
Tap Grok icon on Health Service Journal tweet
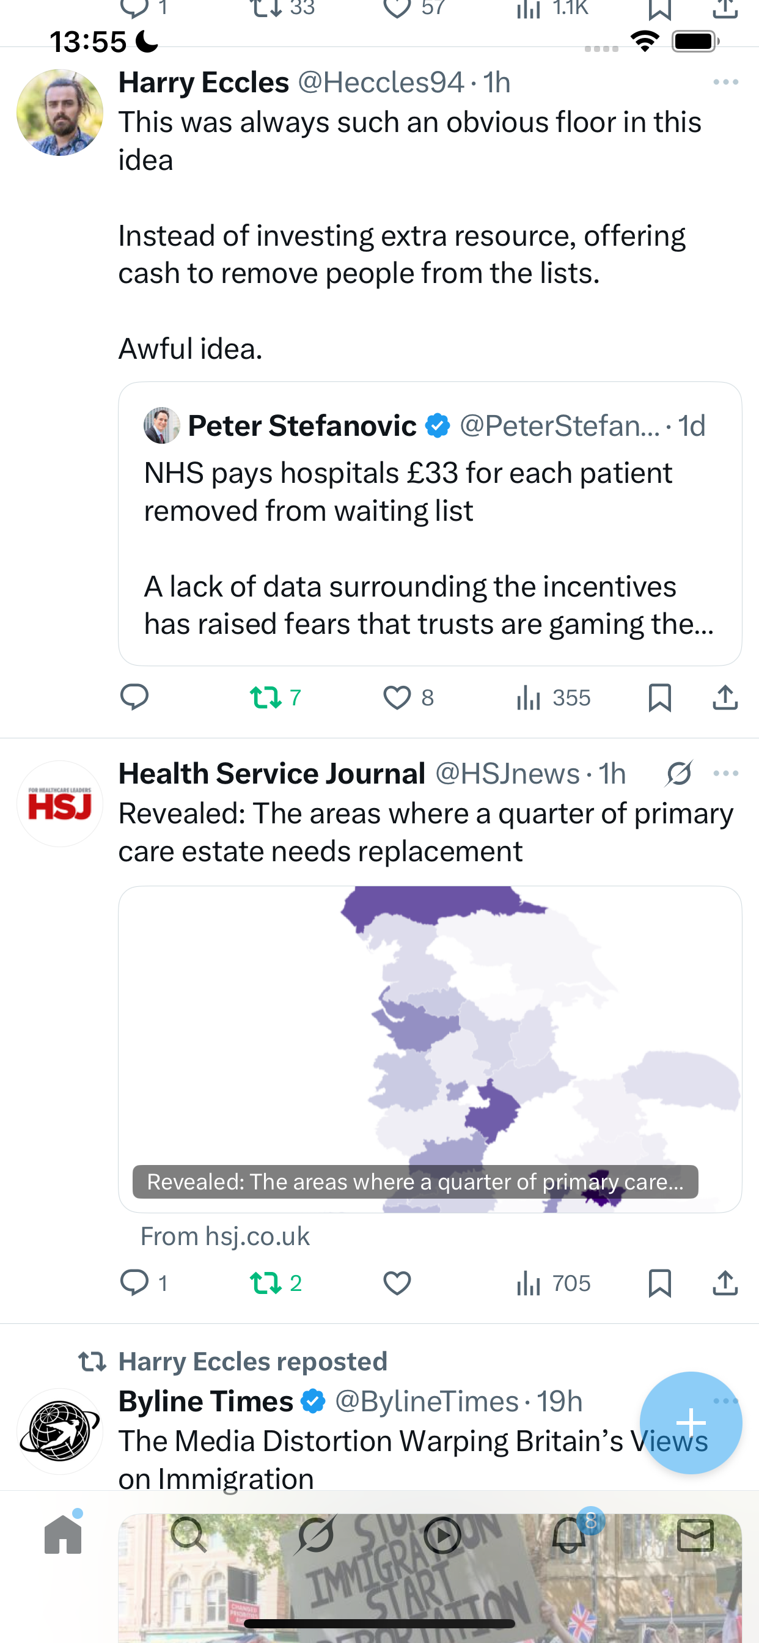(678, 773)
